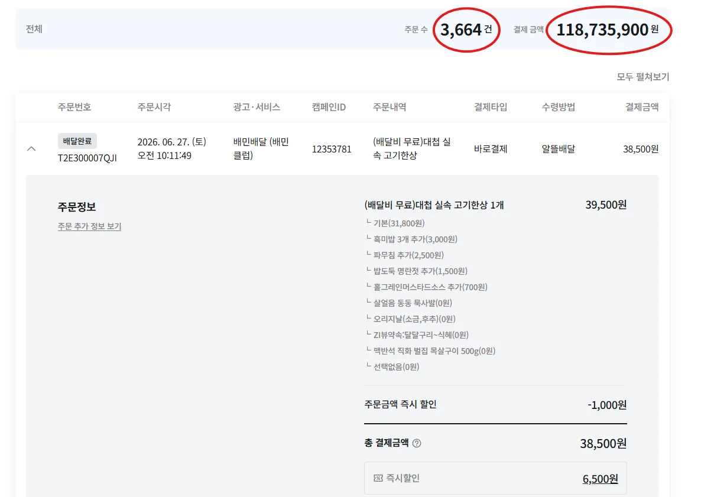The width and height of the screenshot is (701, 497).
Task: Click the 수령방법 column header
Action: point(559,107)
